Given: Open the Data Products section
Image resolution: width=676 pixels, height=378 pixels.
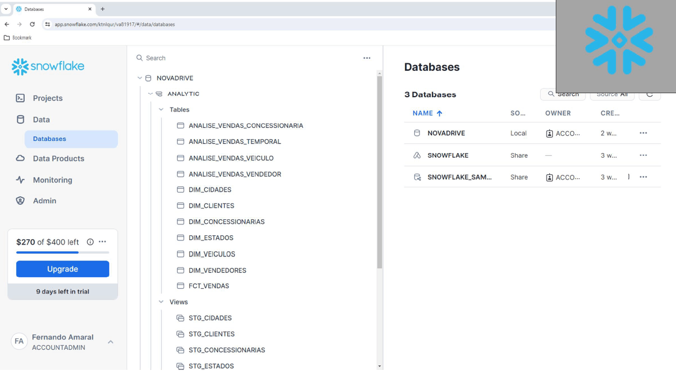Looking at the screenshot, I should coord(59,158).
